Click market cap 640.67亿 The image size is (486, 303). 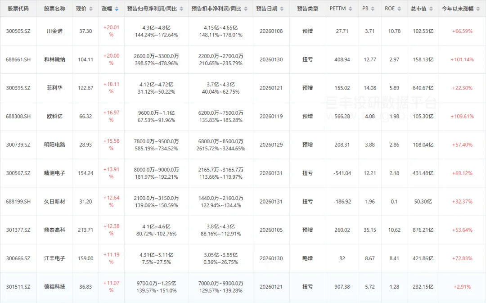click(x=423, y=88)
